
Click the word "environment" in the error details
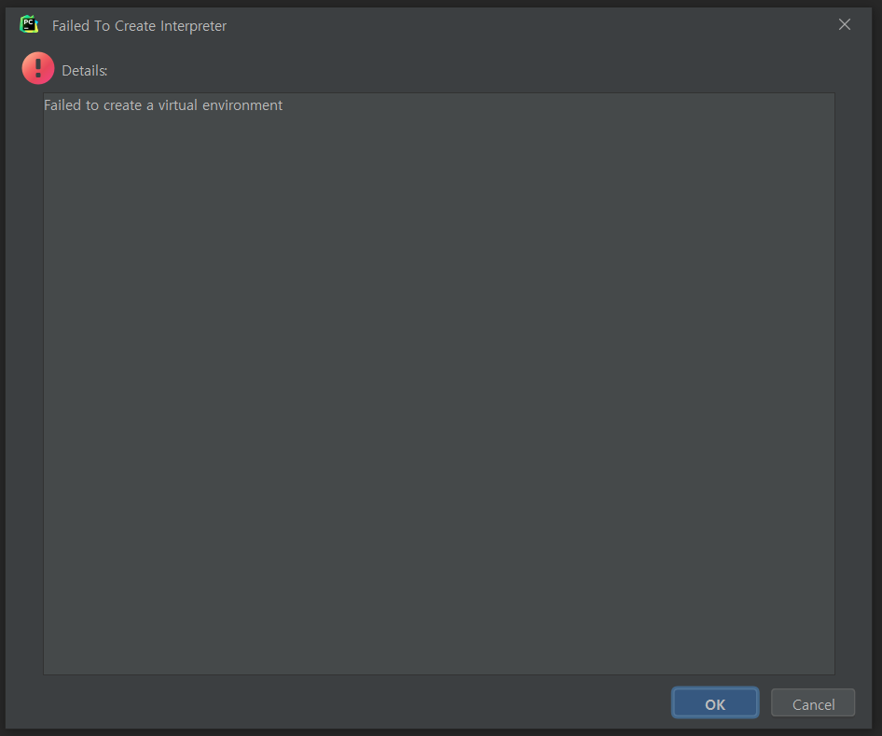pos(242,105)
